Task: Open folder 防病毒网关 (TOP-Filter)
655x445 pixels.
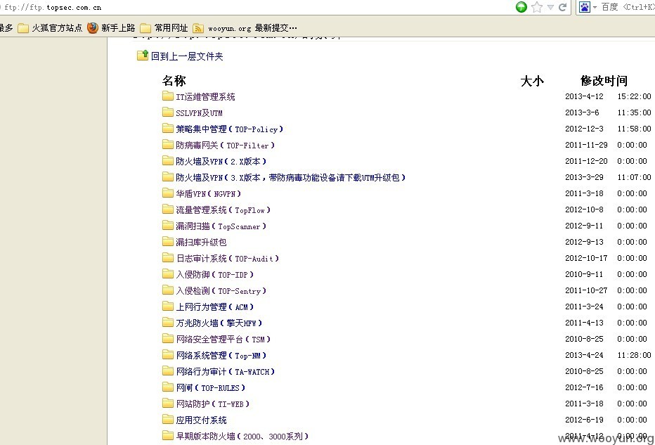Action: pyautogui.click(x=225, y=146)
